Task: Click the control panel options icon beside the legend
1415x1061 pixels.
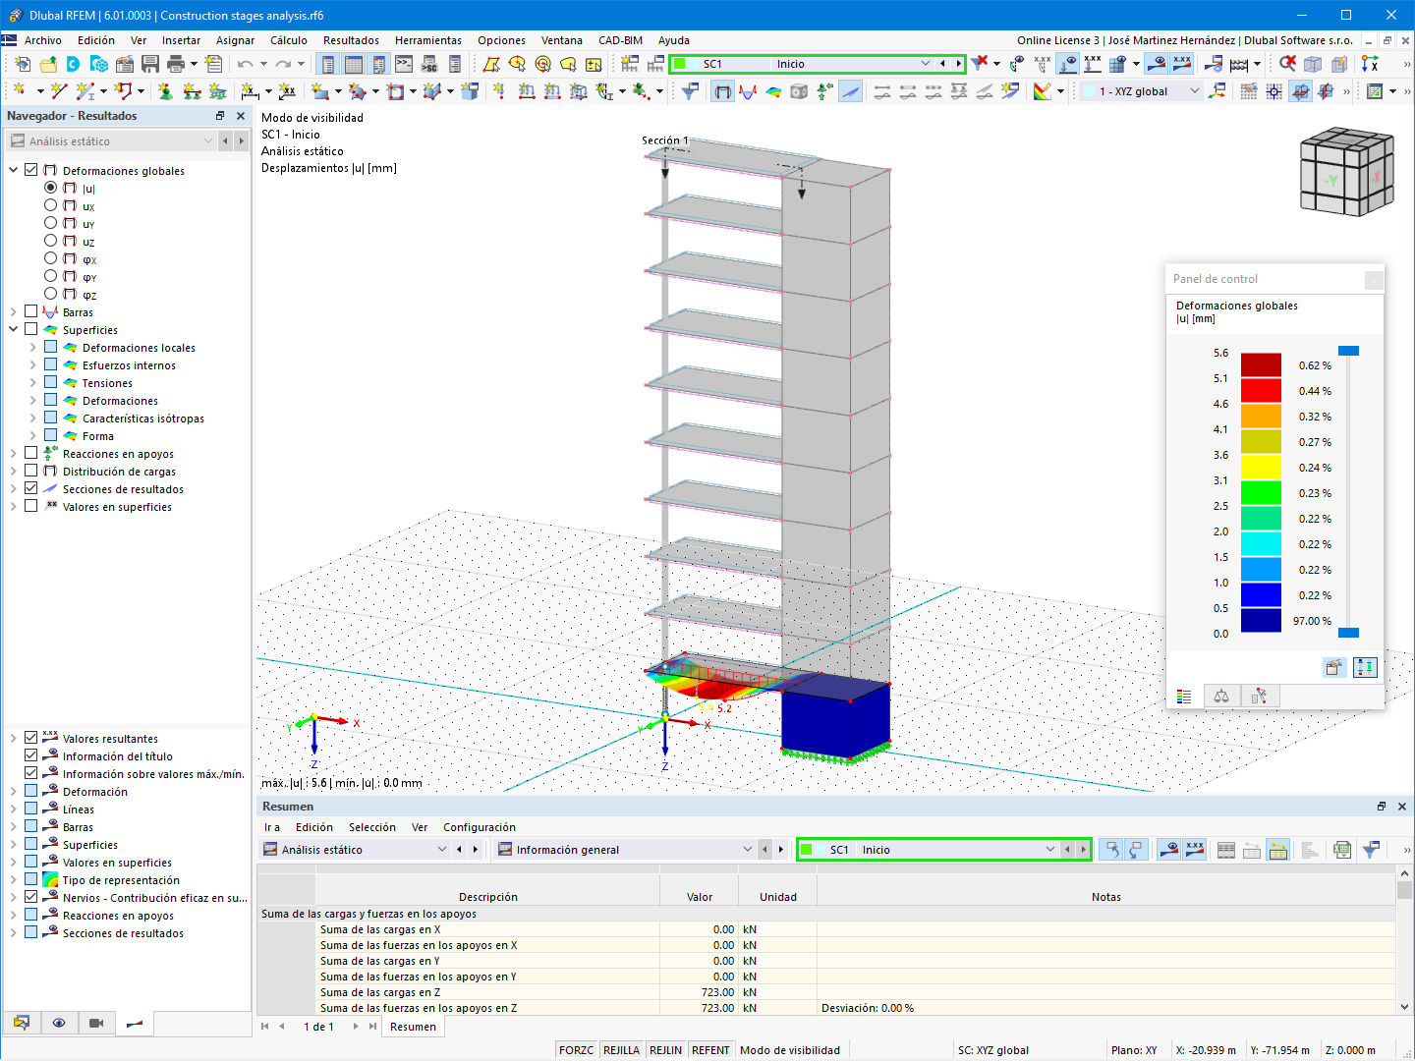Action: 1333,668
